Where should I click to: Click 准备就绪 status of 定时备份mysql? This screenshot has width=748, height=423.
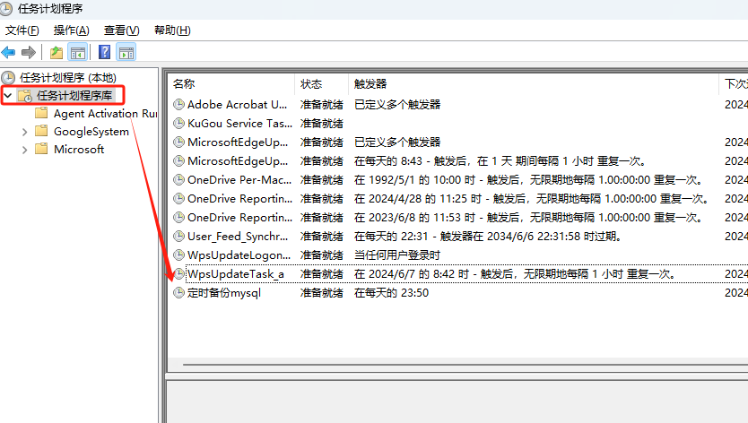pyautogui.click(x=321, y=293)
